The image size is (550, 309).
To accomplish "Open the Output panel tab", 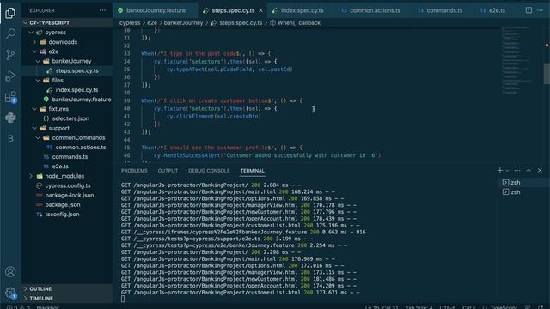I will point(168,171).
